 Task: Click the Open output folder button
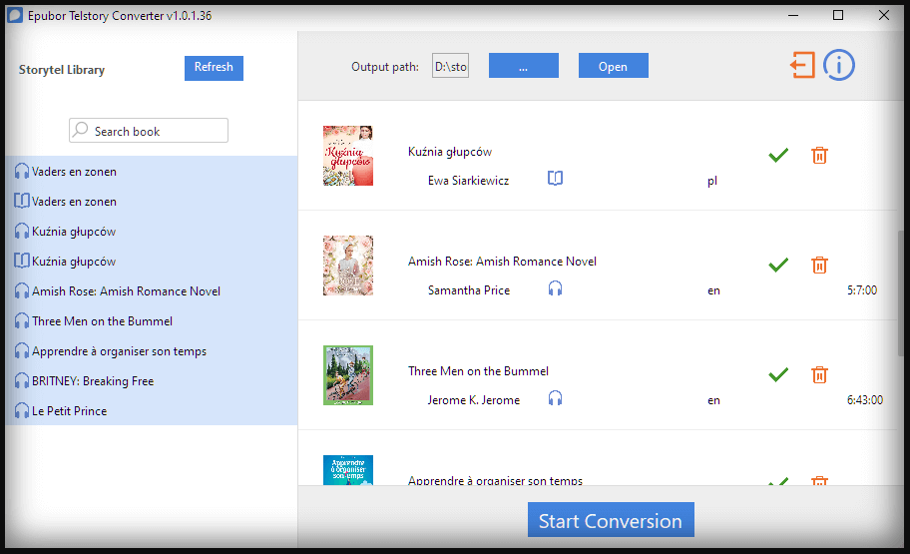[x=614, y=66]
